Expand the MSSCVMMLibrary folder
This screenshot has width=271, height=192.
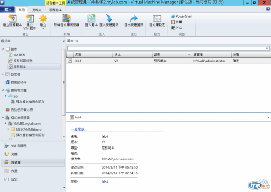click(x=8, y=129)
